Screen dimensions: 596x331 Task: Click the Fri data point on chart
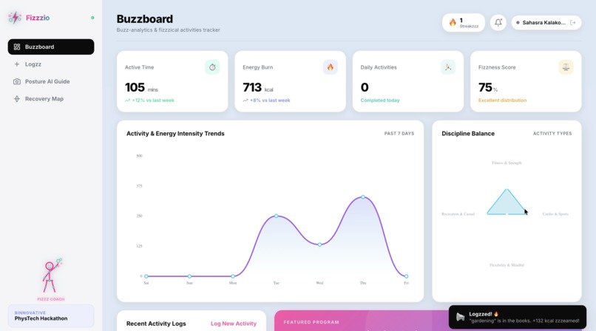(406, 276)
